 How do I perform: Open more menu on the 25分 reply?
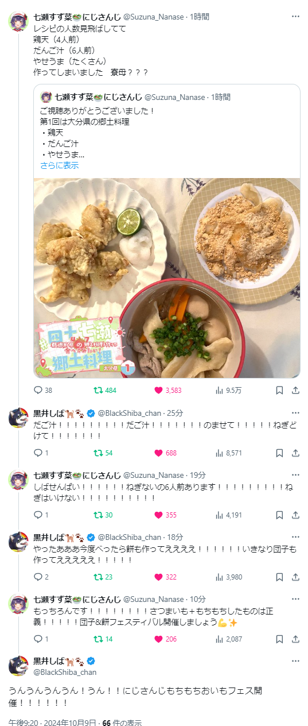tap(295, 413)
